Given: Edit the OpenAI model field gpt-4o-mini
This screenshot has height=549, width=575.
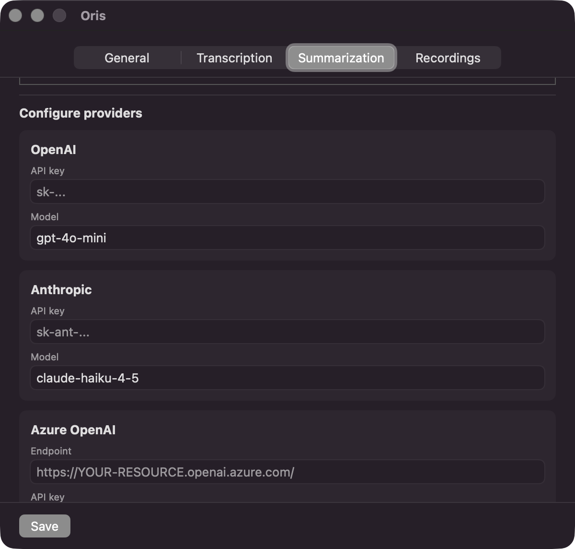Looking at the screenshot, I should (x=287, y=238).
